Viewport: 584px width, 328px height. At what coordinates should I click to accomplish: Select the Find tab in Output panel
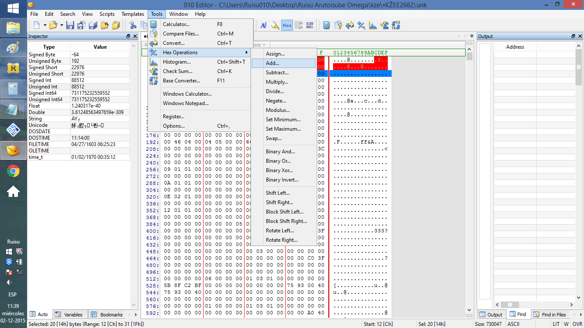(518, 314)
